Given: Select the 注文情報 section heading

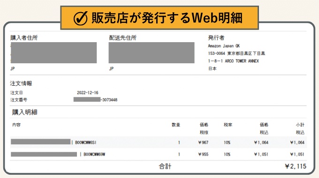Looking at the screenshot, I should 21,83.
